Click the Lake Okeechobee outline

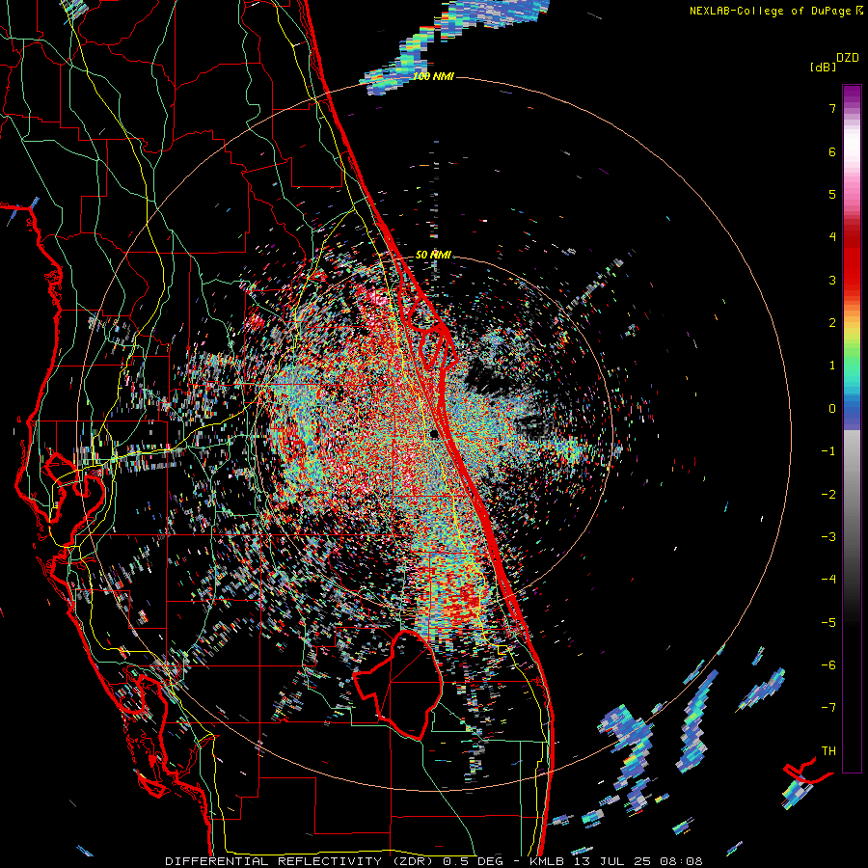[398, 685]
